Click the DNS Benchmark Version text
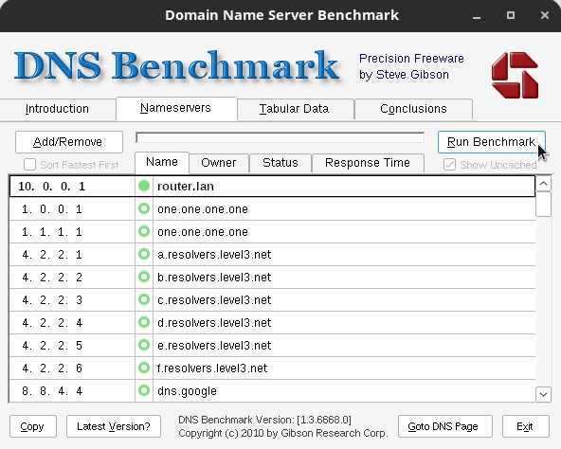 coord(264,420)
